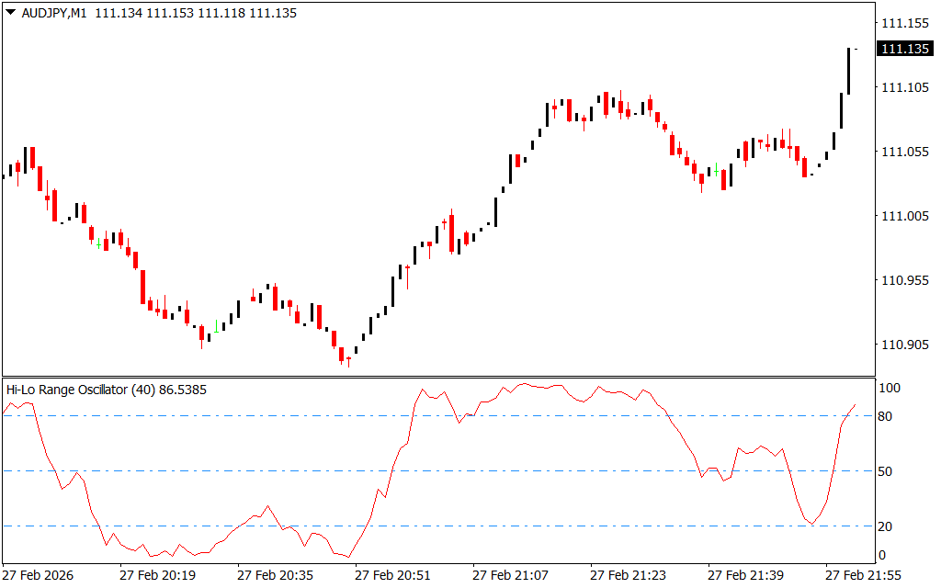Select the lowest red candle near 110.905
This screenshot has height=588, width=941.
point(341,354)
